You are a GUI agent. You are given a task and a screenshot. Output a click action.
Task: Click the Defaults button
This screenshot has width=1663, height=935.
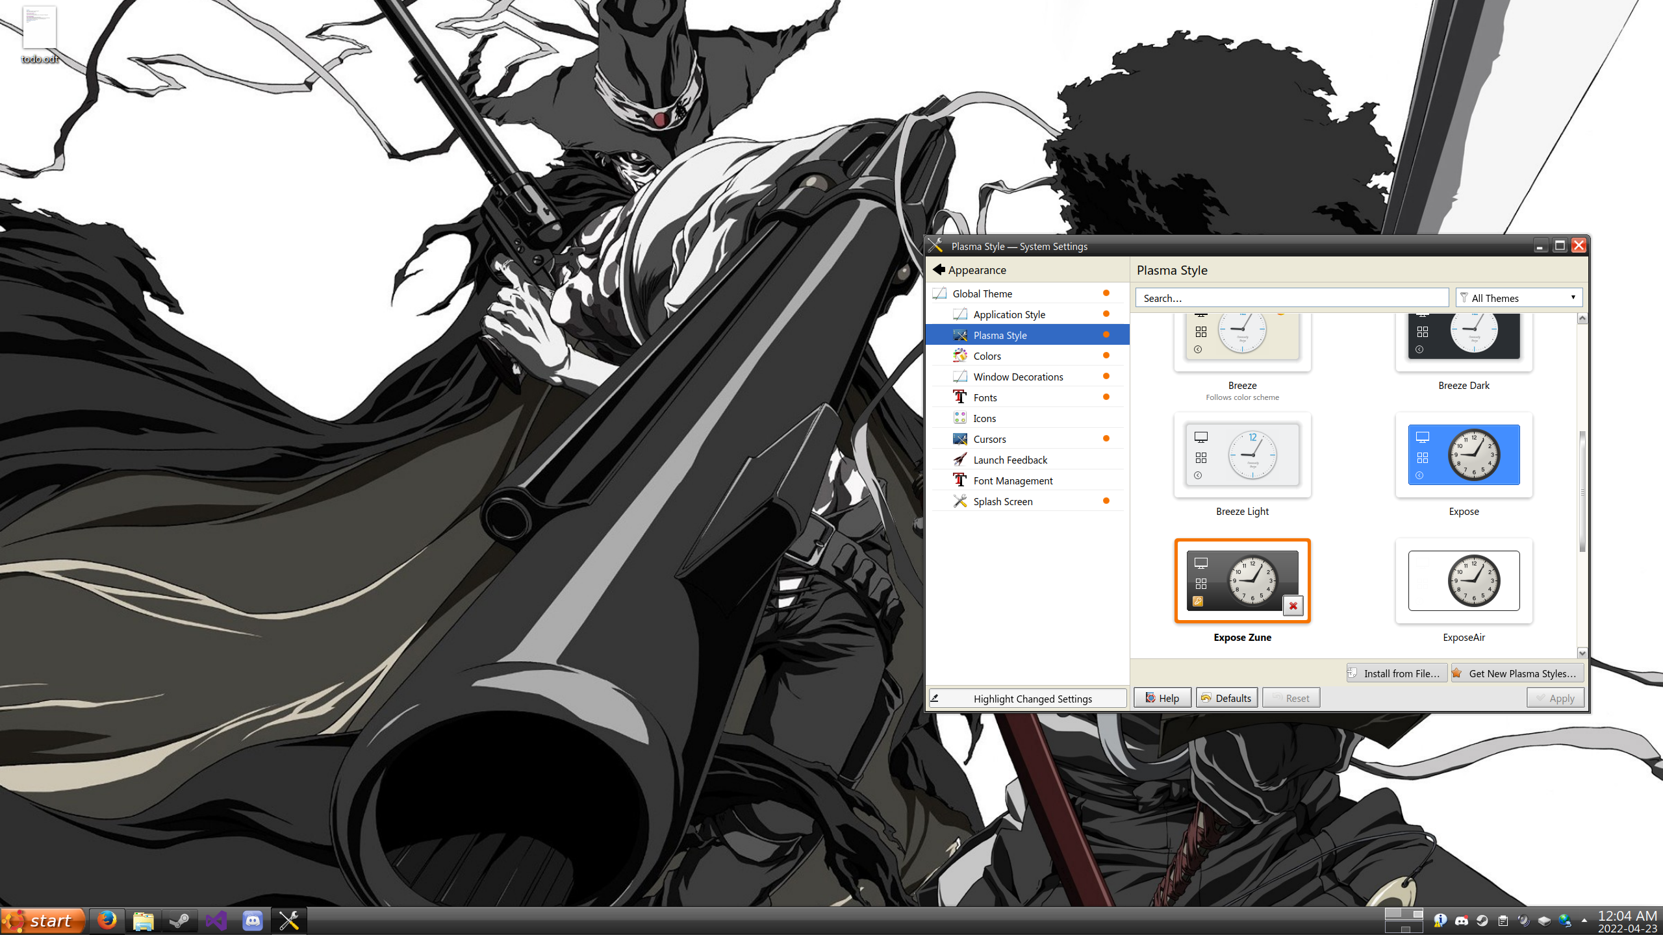(x=1226, y=698)
